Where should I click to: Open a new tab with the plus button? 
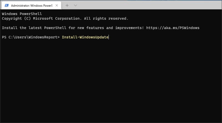click(x=67, y=5)
